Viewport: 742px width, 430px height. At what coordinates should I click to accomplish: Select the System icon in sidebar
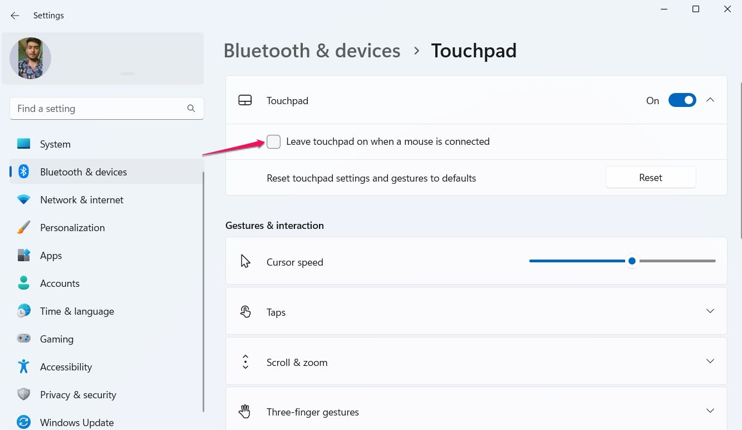23,144
